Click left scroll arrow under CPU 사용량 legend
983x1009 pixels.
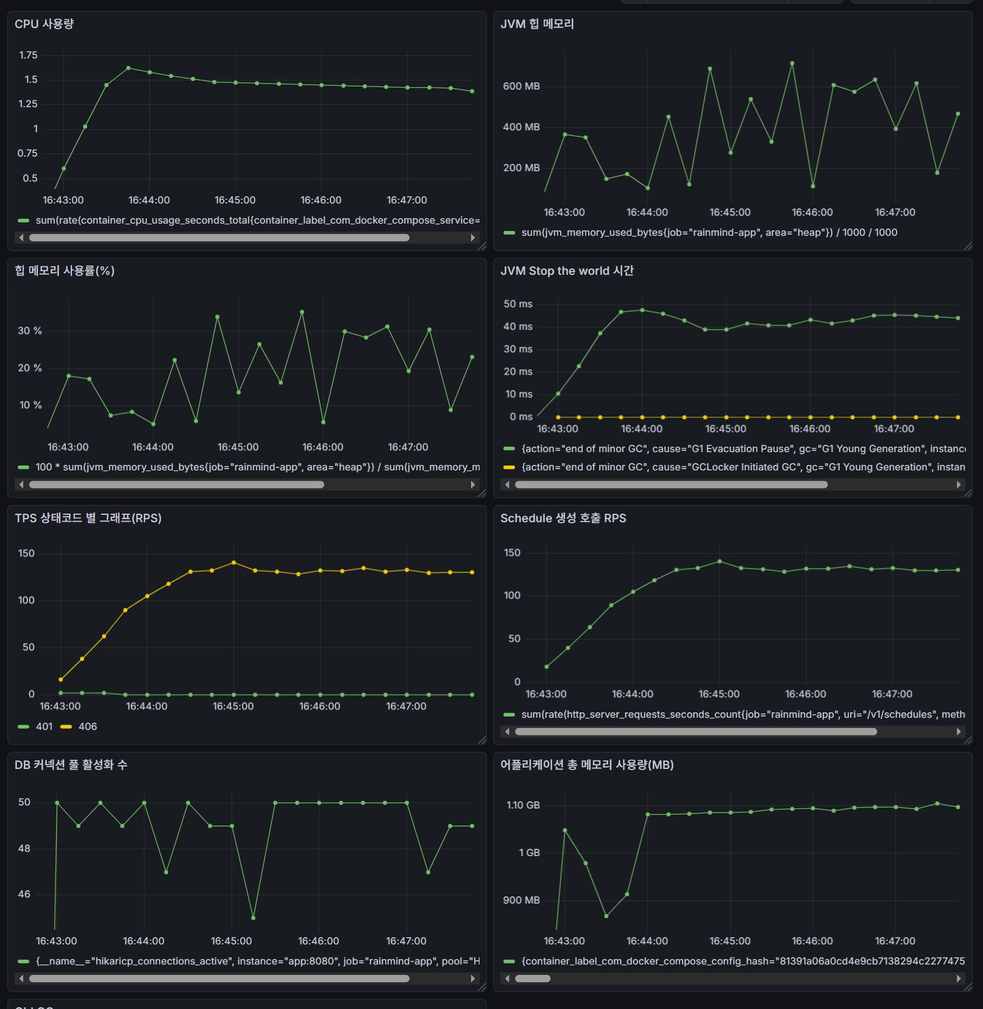(21, 238)
